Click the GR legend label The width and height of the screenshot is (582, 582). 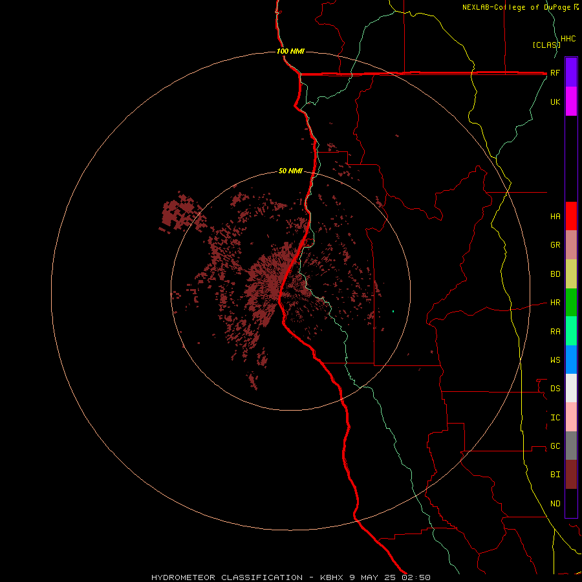pyautogui.click(x=555, y=245)
